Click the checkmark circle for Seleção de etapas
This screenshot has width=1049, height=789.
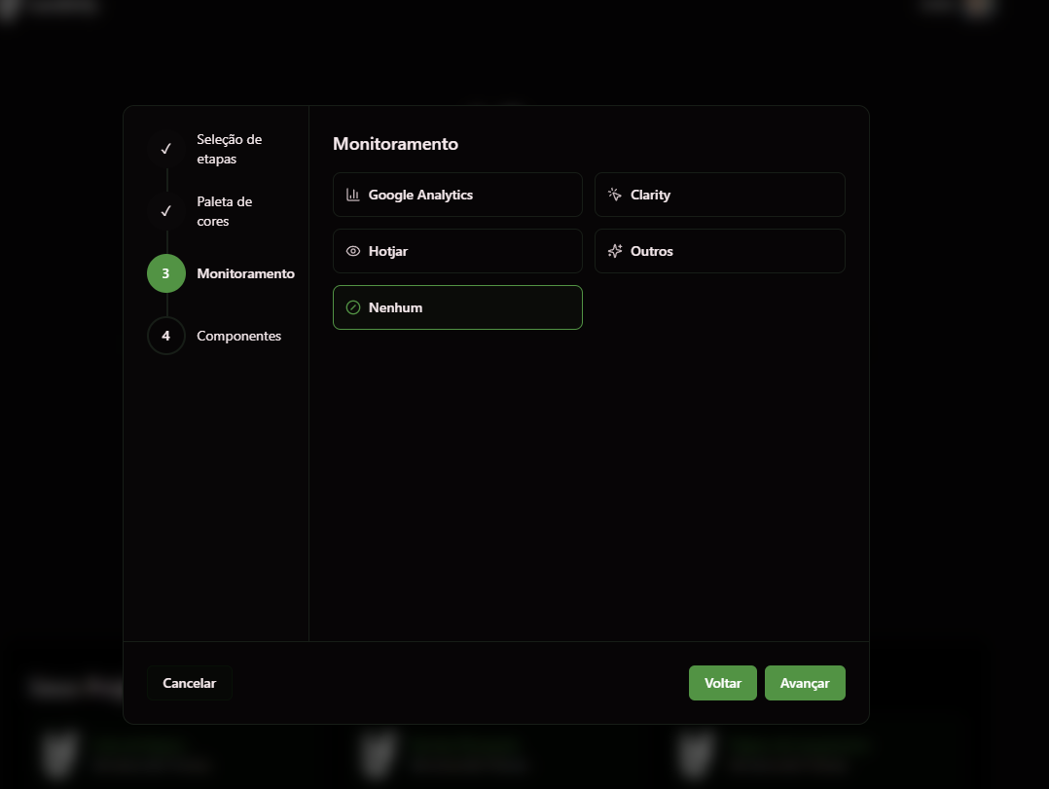tap(166, 149)
